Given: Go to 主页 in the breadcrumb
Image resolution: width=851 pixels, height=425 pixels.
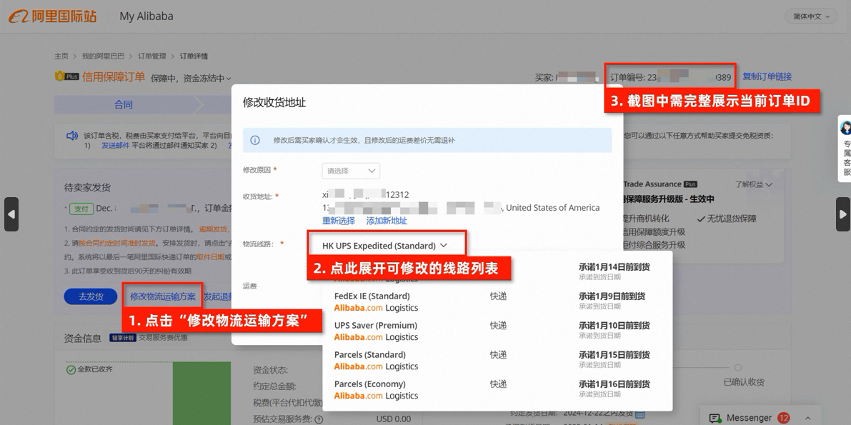Looking at the screenshot, I should (x=61, y=56).
